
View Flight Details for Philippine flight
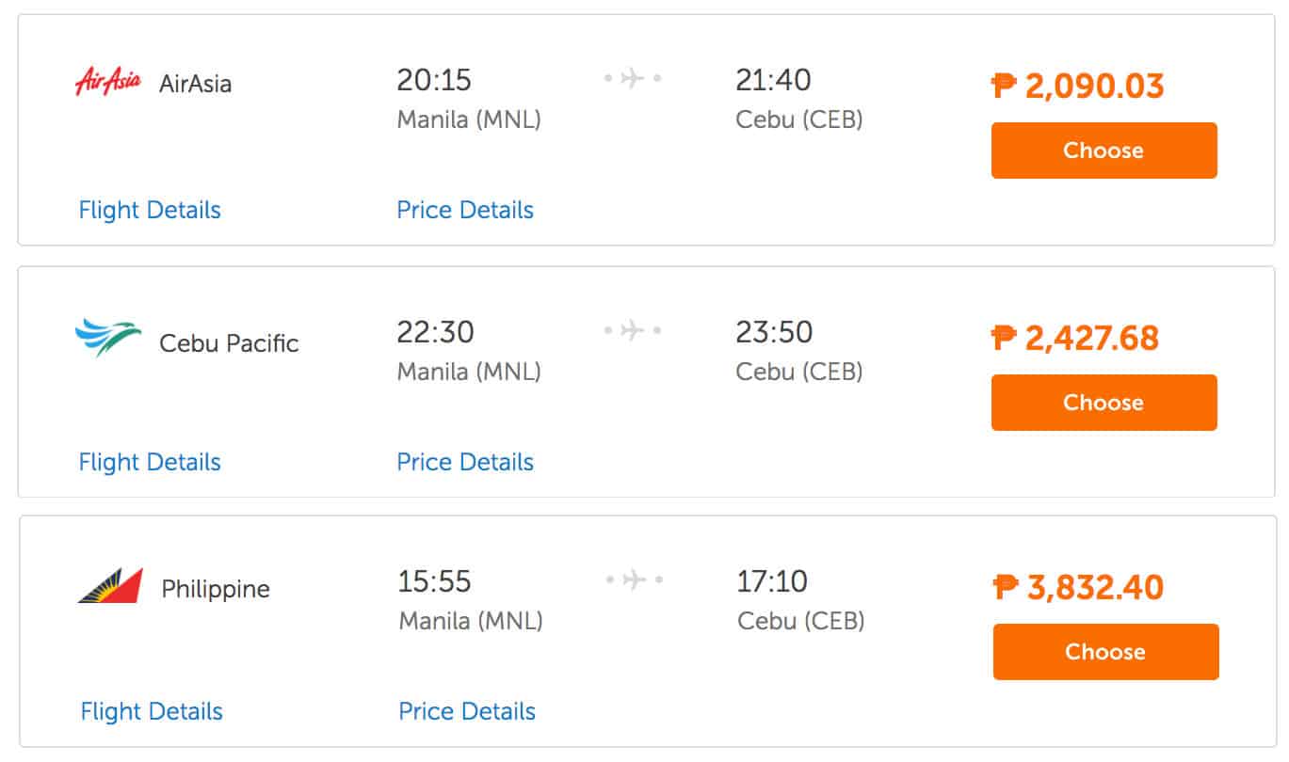(x=152, y=711)
